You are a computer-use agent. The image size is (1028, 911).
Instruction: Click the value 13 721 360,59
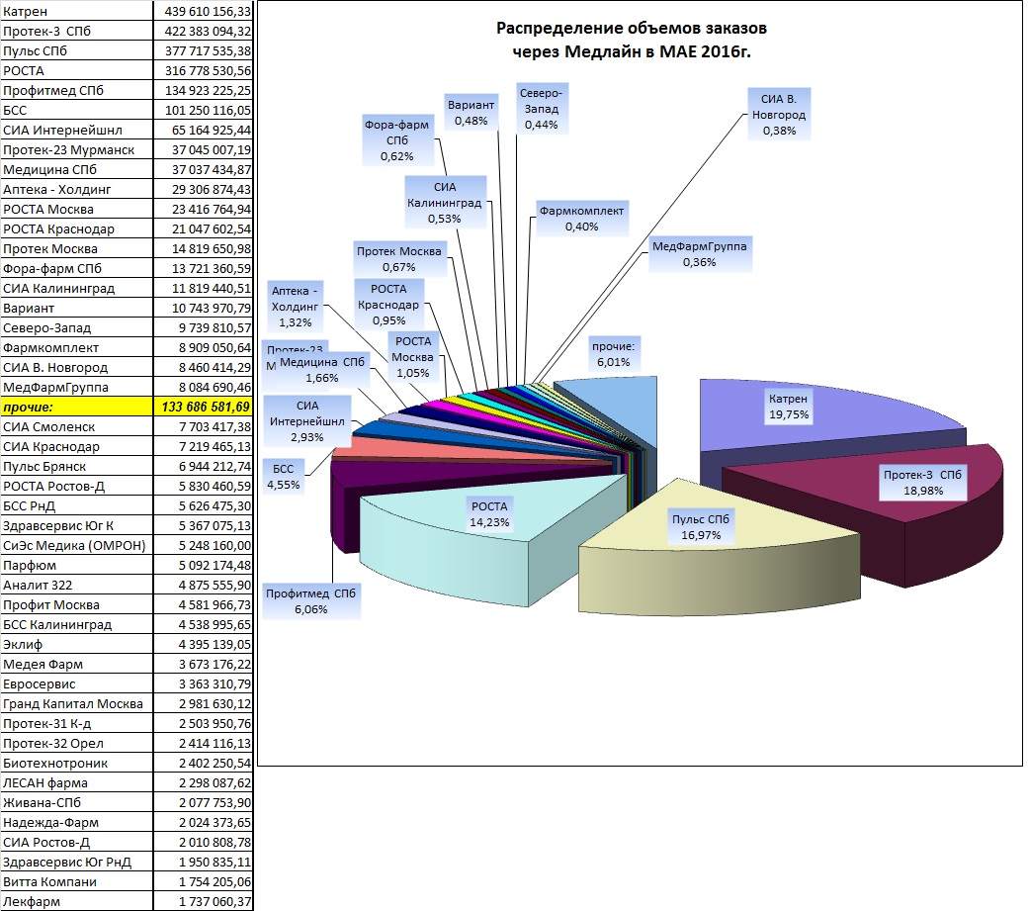204,268
